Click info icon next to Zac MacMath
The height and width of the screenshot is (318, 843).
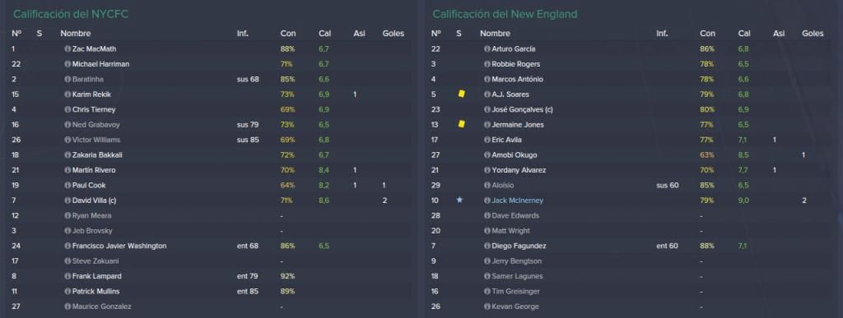[68, 48]
